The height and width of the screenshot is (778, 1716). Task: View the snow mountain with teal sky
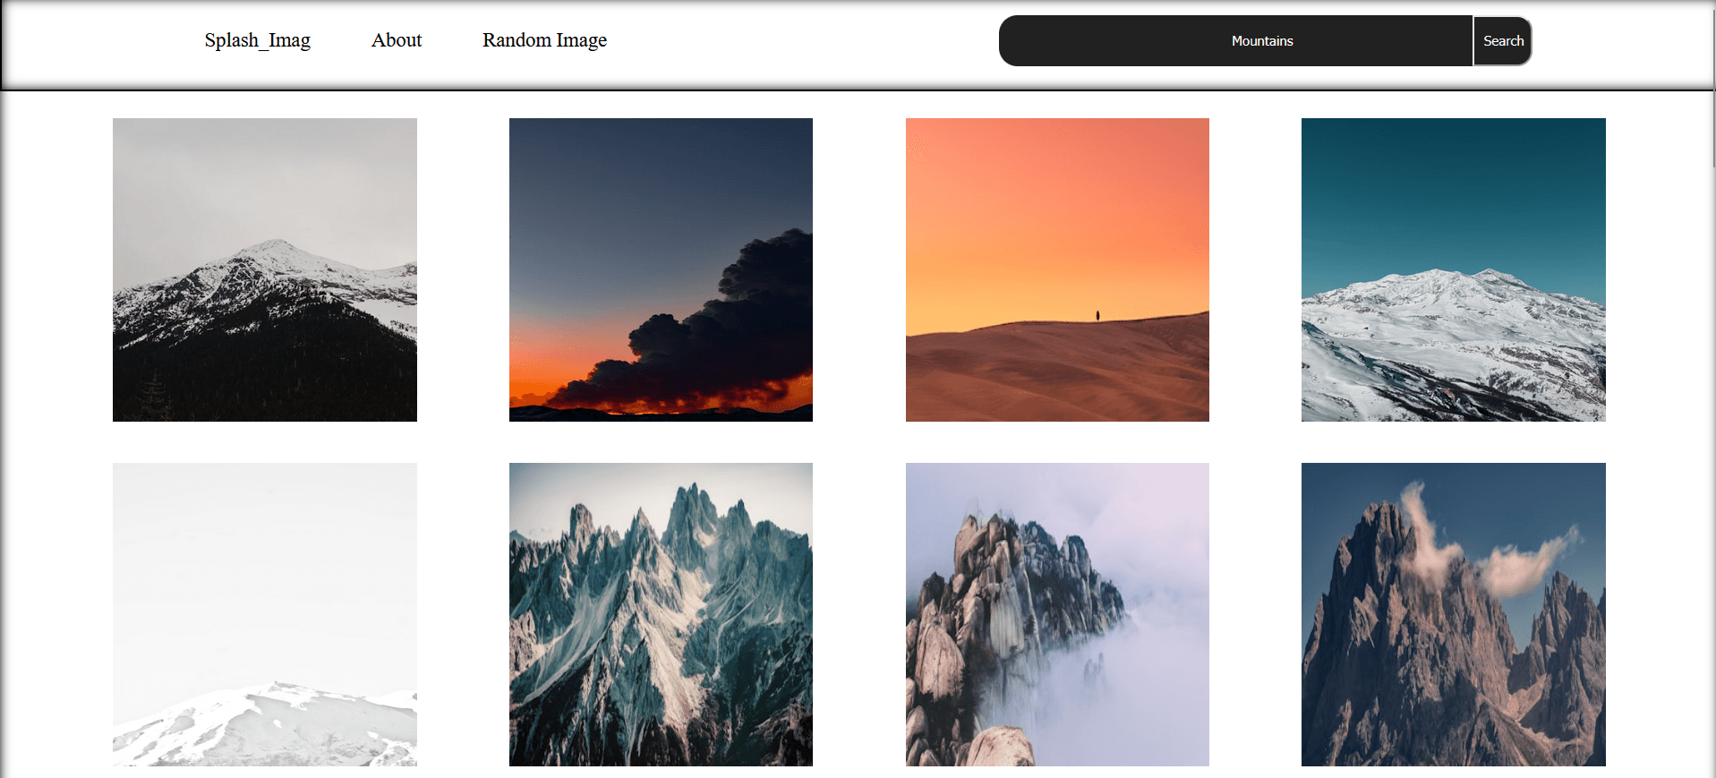pyautogui.click(x=1453, y=269)
